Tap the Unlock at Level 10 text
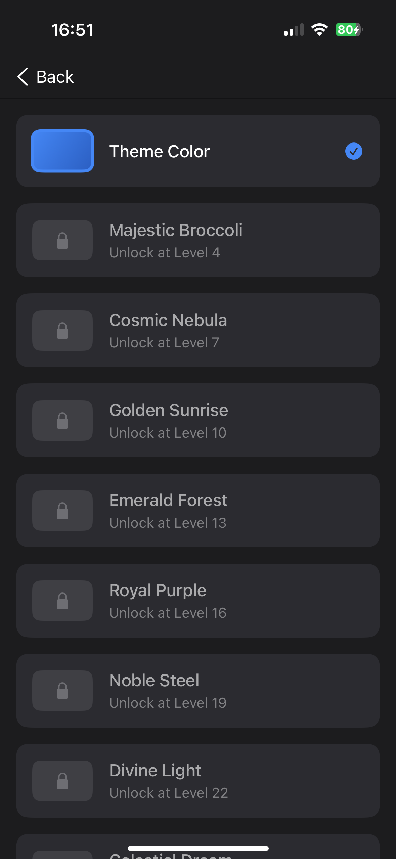The height and width of the screenshot is (859, 396). (168, 433)
